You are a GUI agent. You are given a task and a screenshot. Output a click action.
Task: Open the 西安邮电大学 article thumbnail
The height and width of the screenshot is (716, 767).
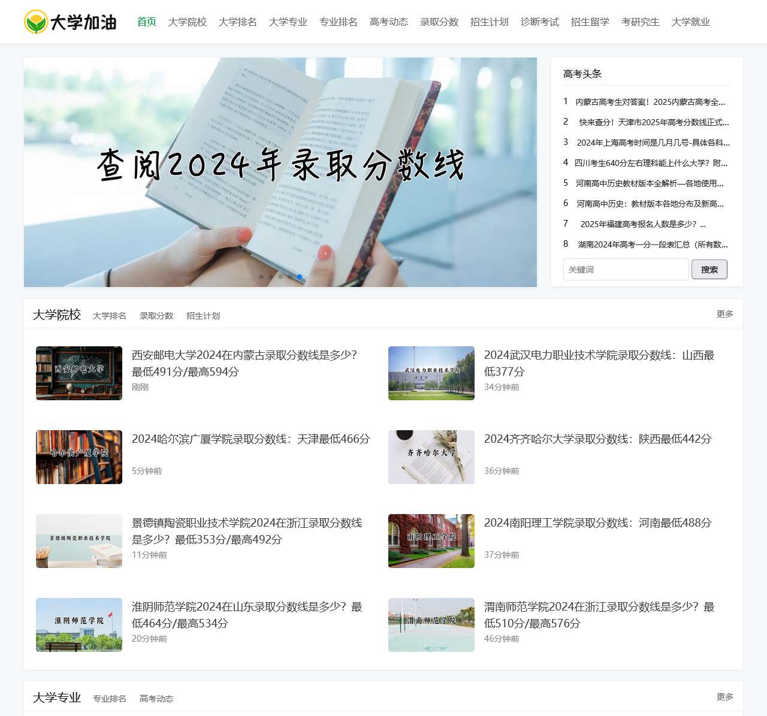click(79, 373)
